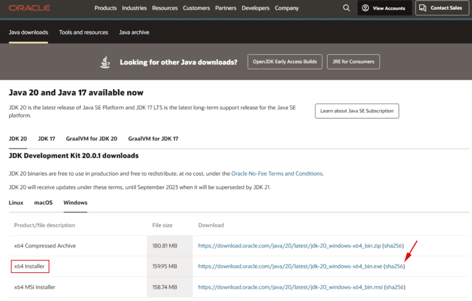Click the Java coffee cup icon
Viewport: 472px width, 301px height.
[106, 62]
